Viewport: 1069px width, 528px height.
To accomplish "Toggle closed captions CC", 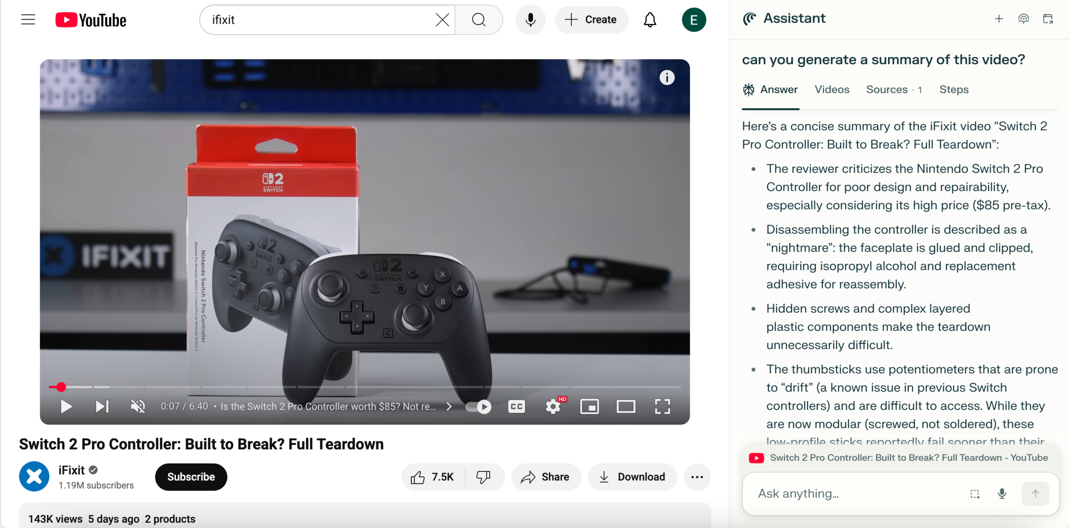I will 516,406.
